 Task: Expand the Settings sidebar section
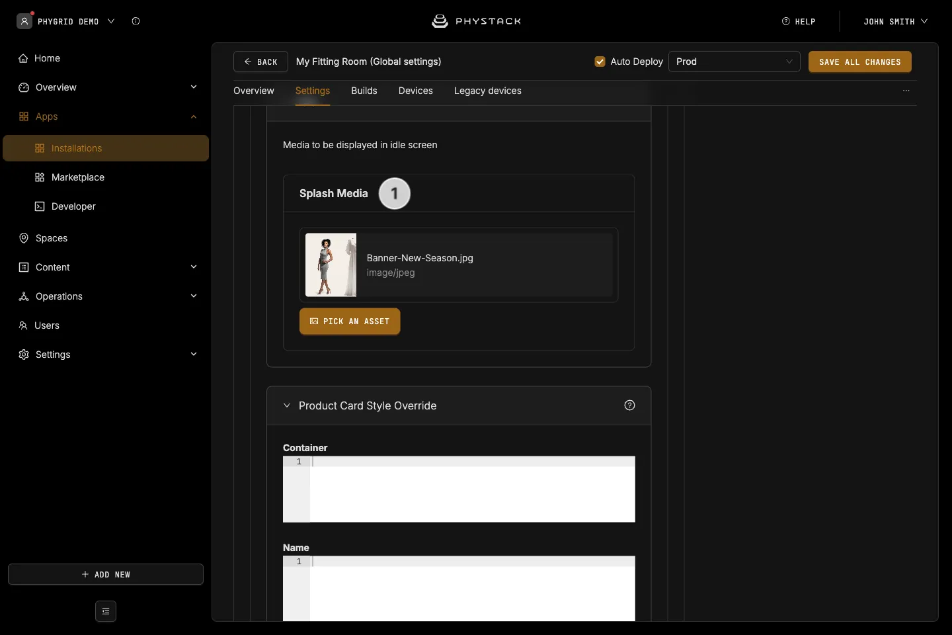pos(194,355)
